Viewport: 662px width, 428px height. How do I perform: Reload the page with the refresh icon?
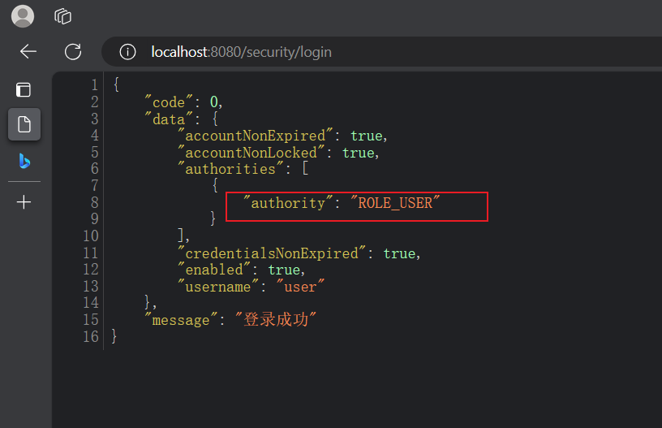pos(73,52)
